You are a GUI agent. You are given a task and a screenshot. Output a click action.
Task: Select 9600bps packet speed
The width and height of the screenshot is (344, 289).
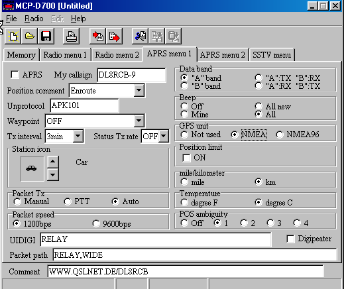(x=96, y=223)
